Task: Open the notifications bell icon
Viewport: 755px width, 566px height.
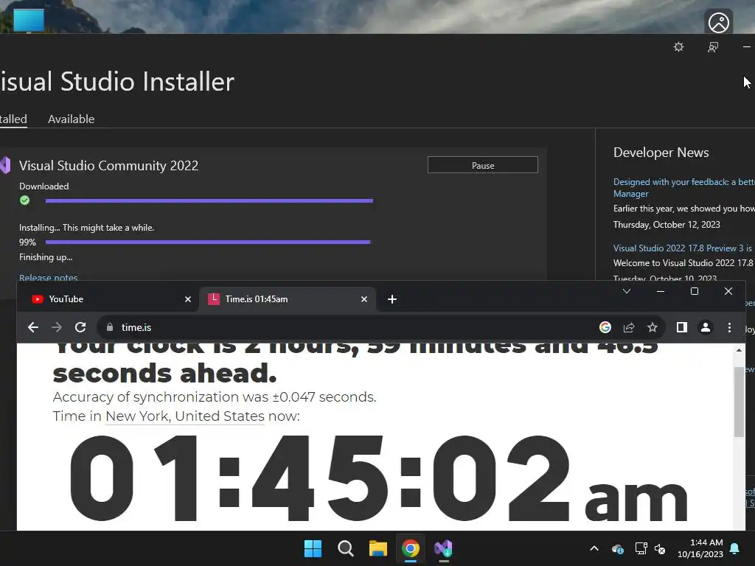Action: point(735,548)
